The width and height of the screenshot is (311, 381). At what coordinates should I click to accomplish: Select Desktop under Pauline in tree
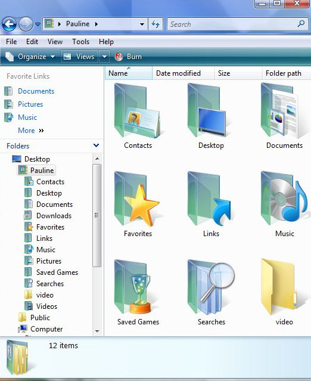coord(43,193)
